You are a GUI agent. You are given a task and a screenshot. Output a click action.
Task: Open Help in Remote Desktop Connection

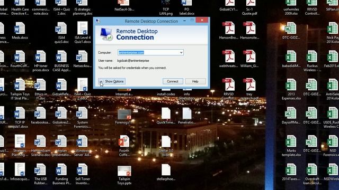[x=195, y=81]
